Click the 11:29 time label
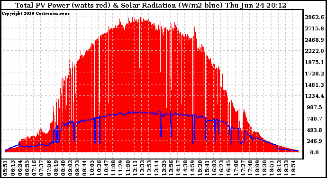The image size is (327, 178). point(121,168)
